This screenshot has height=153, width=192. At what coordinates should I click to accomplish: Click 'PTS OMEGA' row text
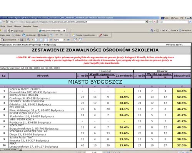coord(17,107)
